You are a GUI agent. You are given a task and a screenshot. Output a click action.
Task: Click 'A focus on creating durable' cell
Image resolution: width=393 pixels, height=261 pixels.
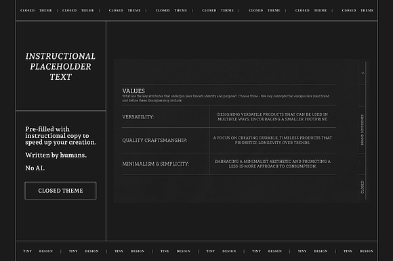tap(272, 140)
